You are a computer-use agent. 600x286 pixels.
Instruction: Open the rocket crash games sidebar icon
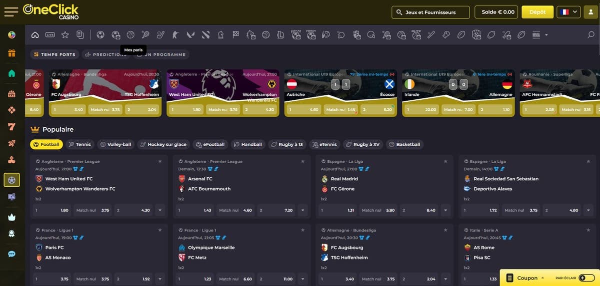tap(11, 143)
